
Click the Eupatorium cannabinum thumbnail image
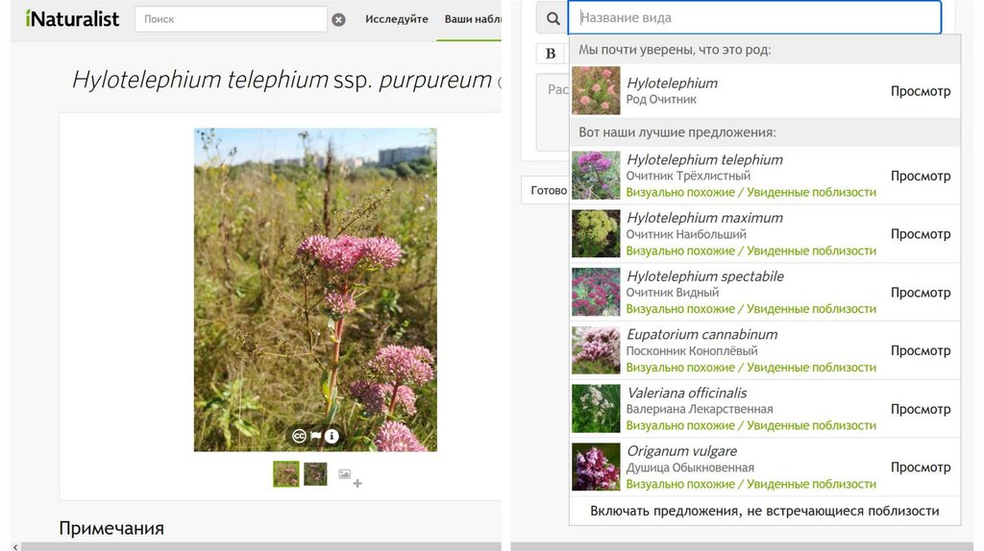coord(596,350)
